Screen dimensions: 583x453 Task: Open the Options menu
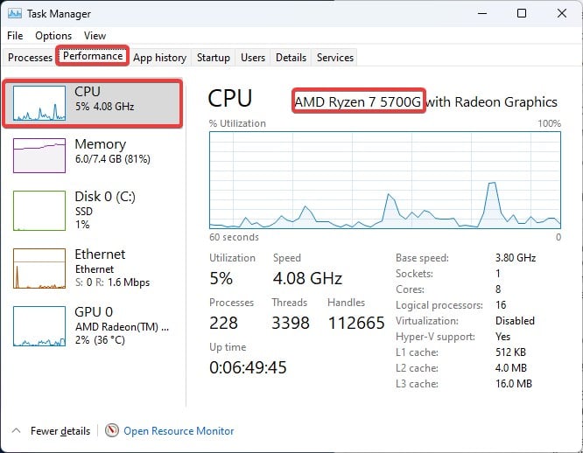(53, 36)
